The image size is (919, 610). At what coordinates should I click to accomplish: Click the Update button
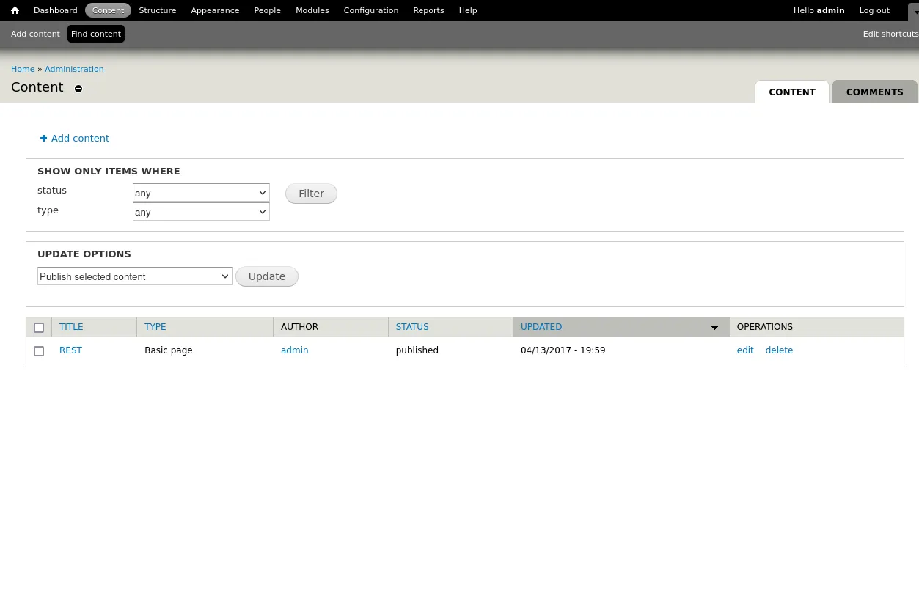(x=267, y=276)
